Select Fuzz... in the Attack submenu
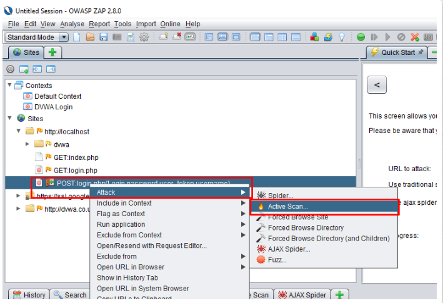This screenshot has width=443, height=303. pos(324,260)
